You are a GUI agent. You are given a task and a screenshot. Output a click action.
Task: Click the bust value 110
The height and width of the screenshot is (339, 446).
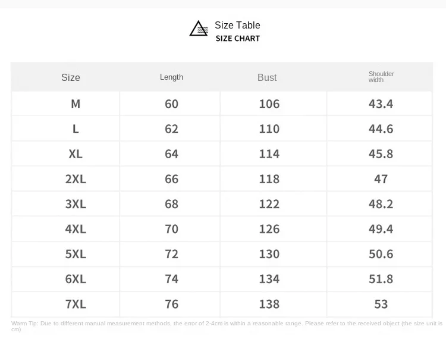pos(269,129)
